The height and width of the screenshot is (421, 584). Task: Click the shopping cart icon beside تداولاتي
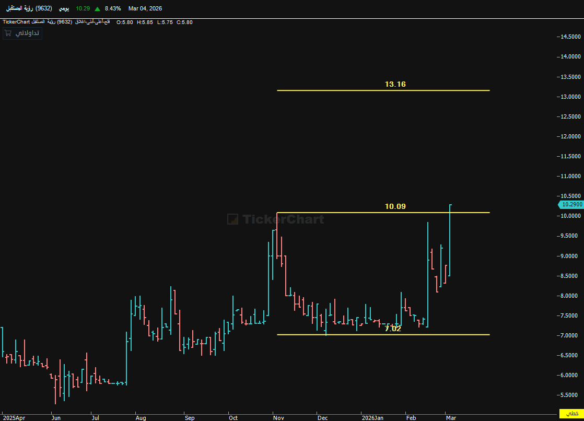tap(8, 33)
